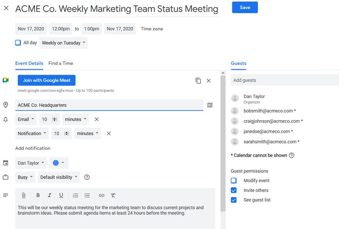Open the Busy availability dropdown
Viewport: 354px width, 229px height.
25,177
